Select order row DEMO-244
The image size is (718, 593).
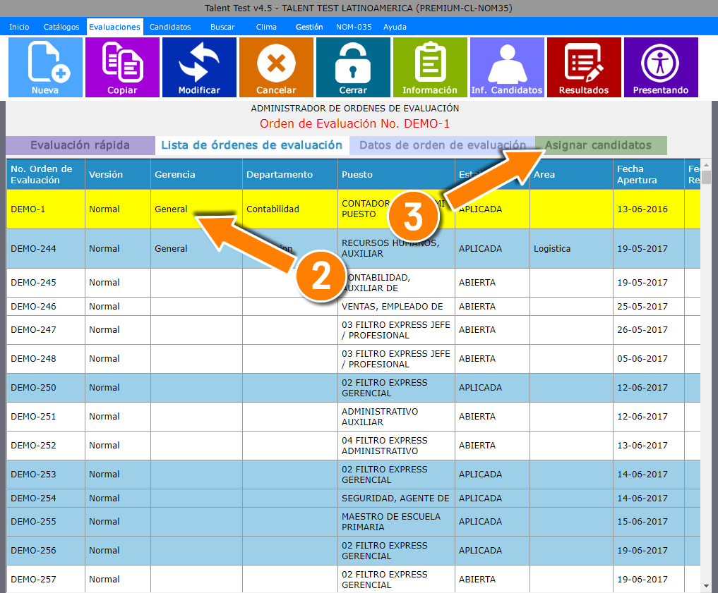tap(353, 249)
